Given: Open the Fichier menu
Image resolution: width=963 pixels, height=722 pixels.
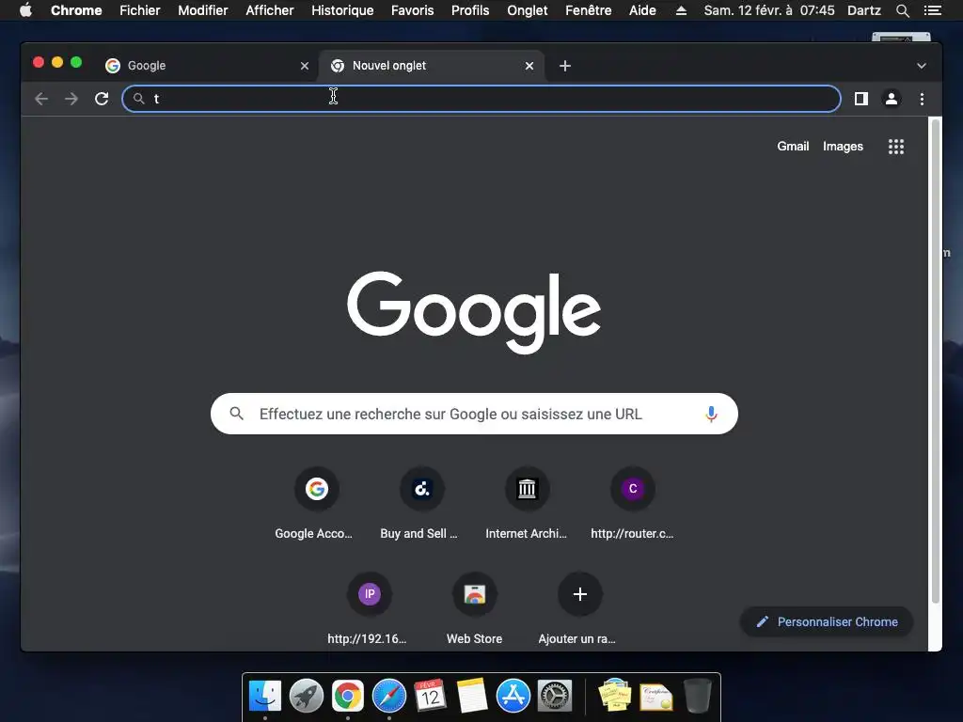Looking at the screenshot, I should 140,10.
